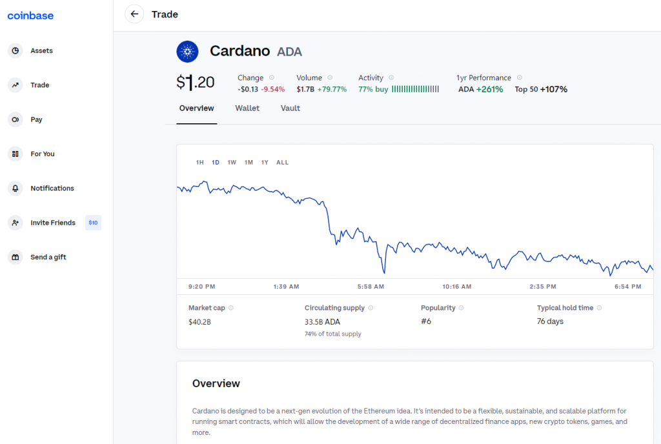Select the ALL chart range
Image resolution: width=661 pixels, height=444 pixels.
pos(283,162)
